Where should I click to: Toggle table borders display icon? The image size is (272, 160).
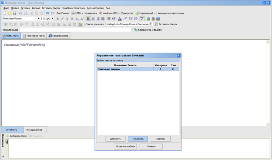point(81,24)
